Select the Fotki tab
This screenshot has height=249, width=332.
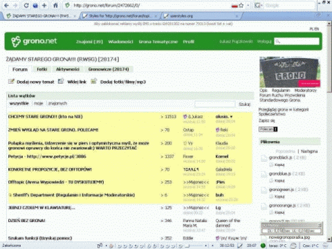(42, 69)
